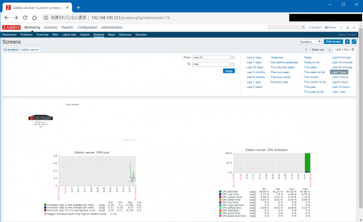Go to the Problems submenu
Viewport: 363px width, 222px height.
pos(26,34)
